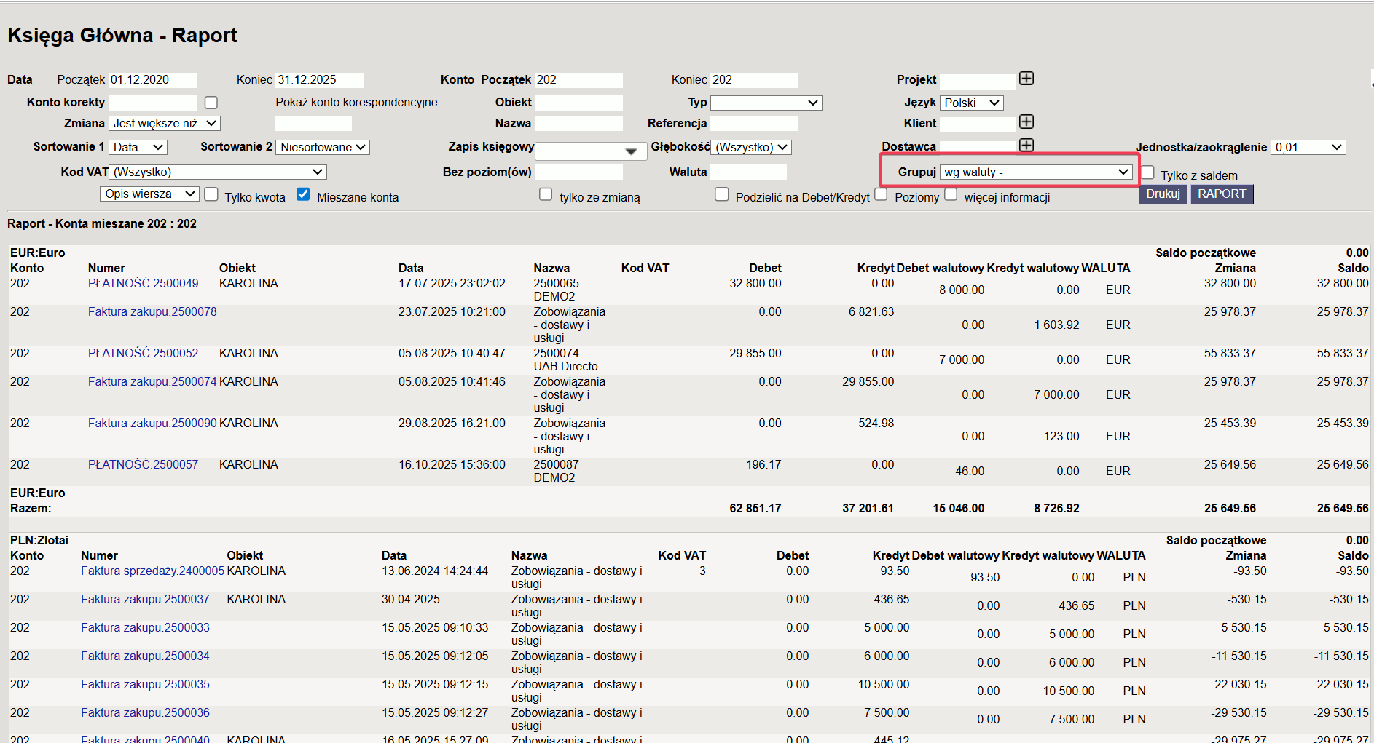Tick the Tylko z saldem checkbox
Screen dimensions: 1374x743
coord(1148,172)
